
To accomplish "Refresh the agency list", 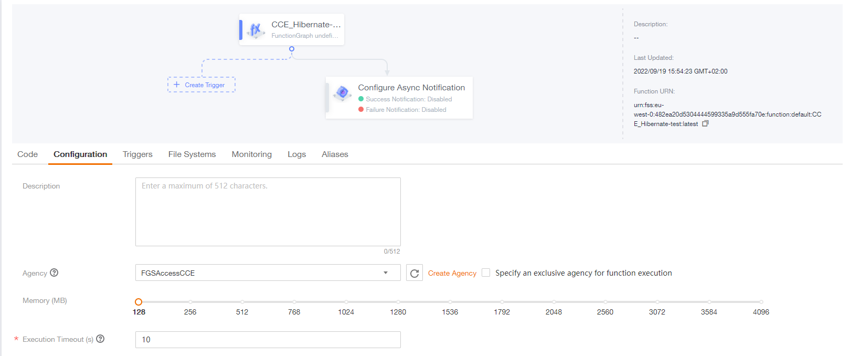I will [x=414, y=273].
